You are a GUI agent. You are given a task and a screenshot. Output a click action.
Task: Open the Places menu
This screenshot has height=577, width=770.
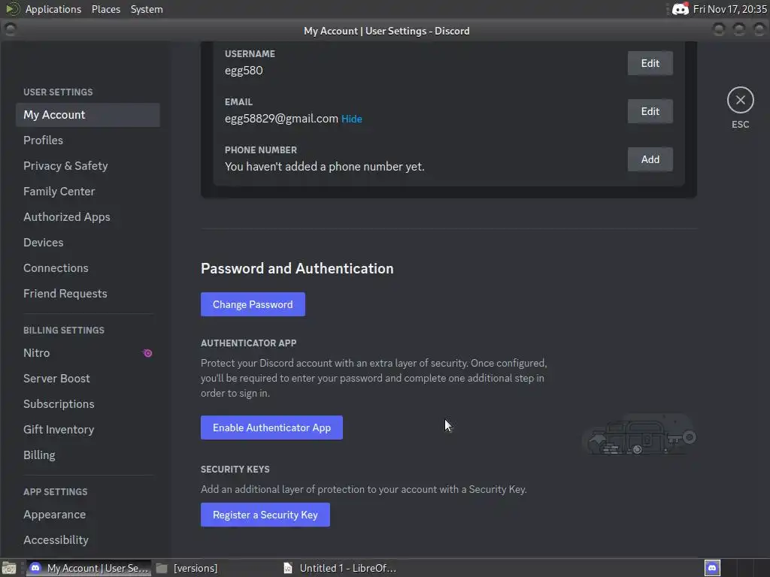[x=105, y=9]
